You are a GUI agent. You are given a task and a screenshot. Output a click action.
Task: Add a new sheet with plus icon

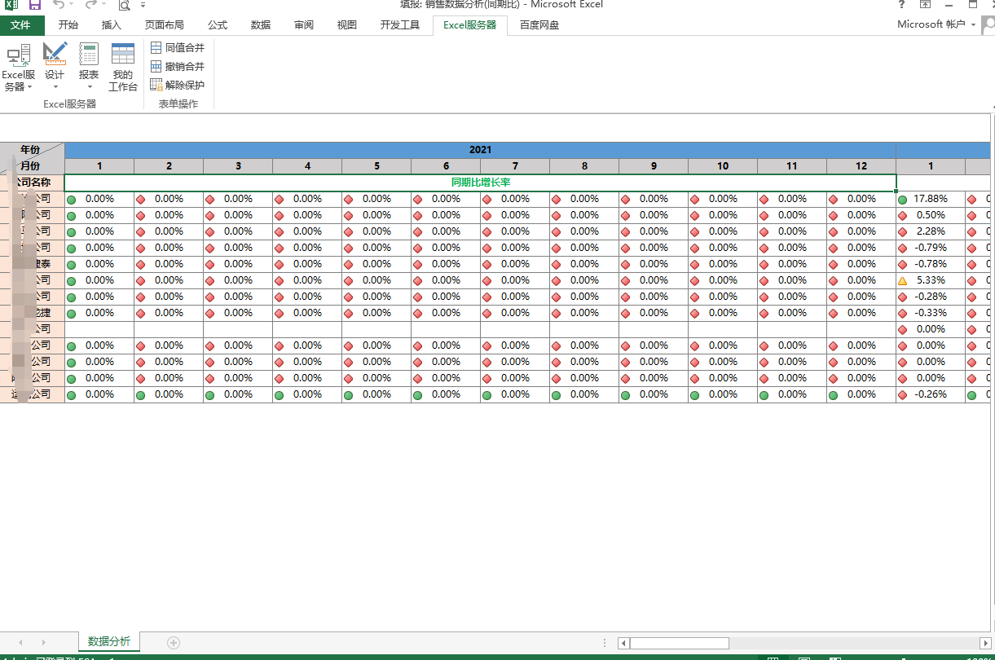(x=174, y=643)
